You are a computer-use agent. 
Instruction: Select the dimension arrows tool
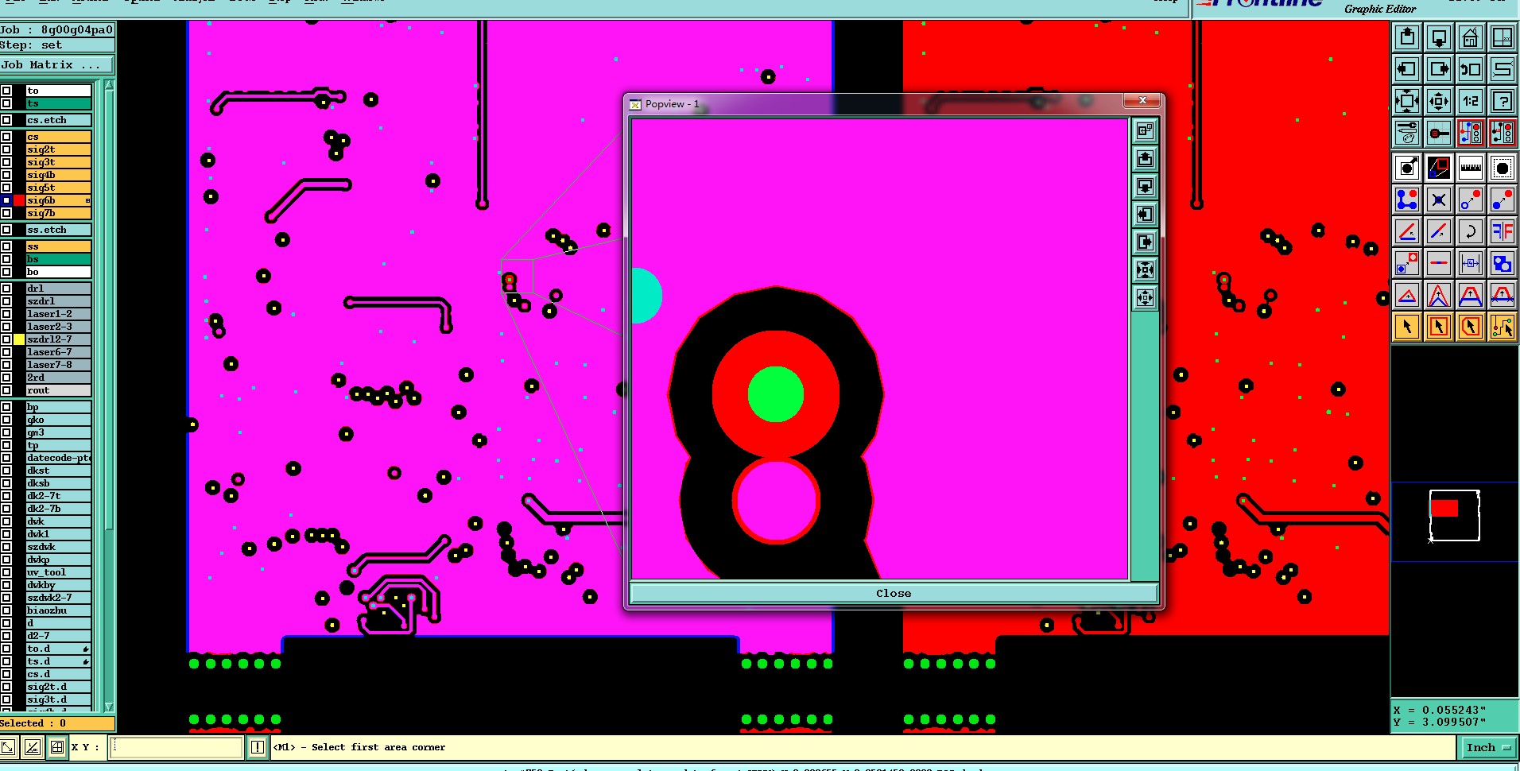pyautogui.click(x=1471, y=263)
